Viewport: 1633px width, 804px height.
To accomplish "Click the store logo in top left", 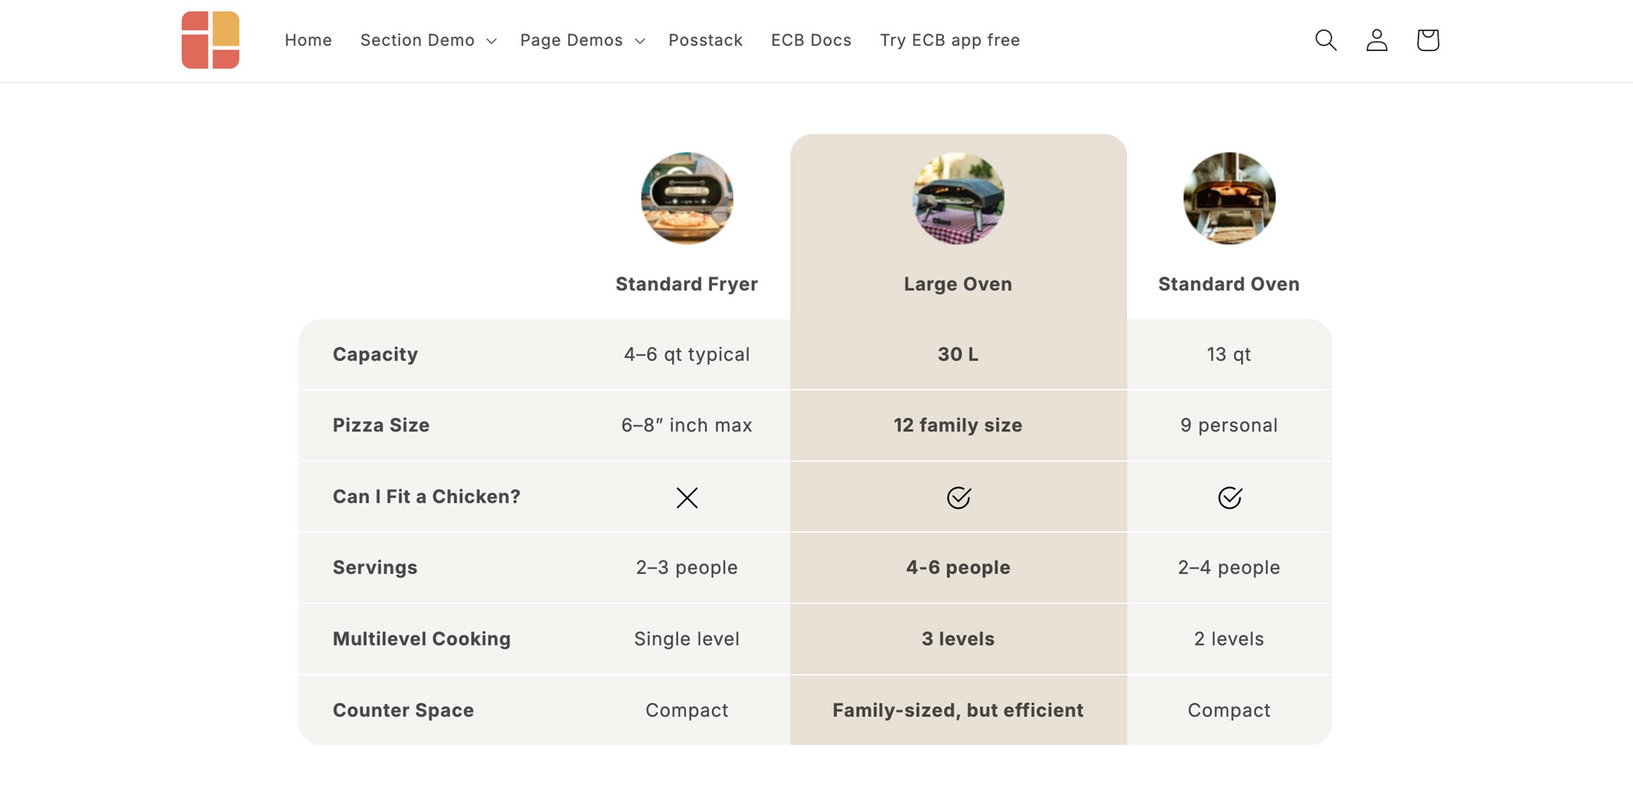I will 209,40.
